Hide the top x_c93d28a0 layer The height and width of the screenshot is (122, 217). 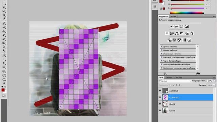(160, 91)
